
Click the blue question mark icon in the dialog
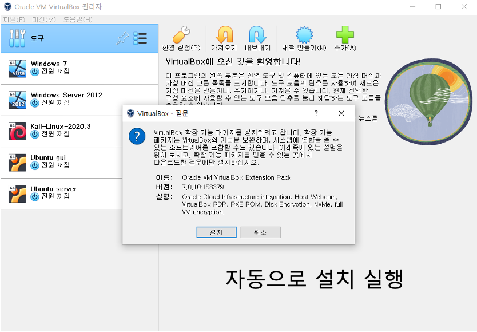(x=137, y=136)
